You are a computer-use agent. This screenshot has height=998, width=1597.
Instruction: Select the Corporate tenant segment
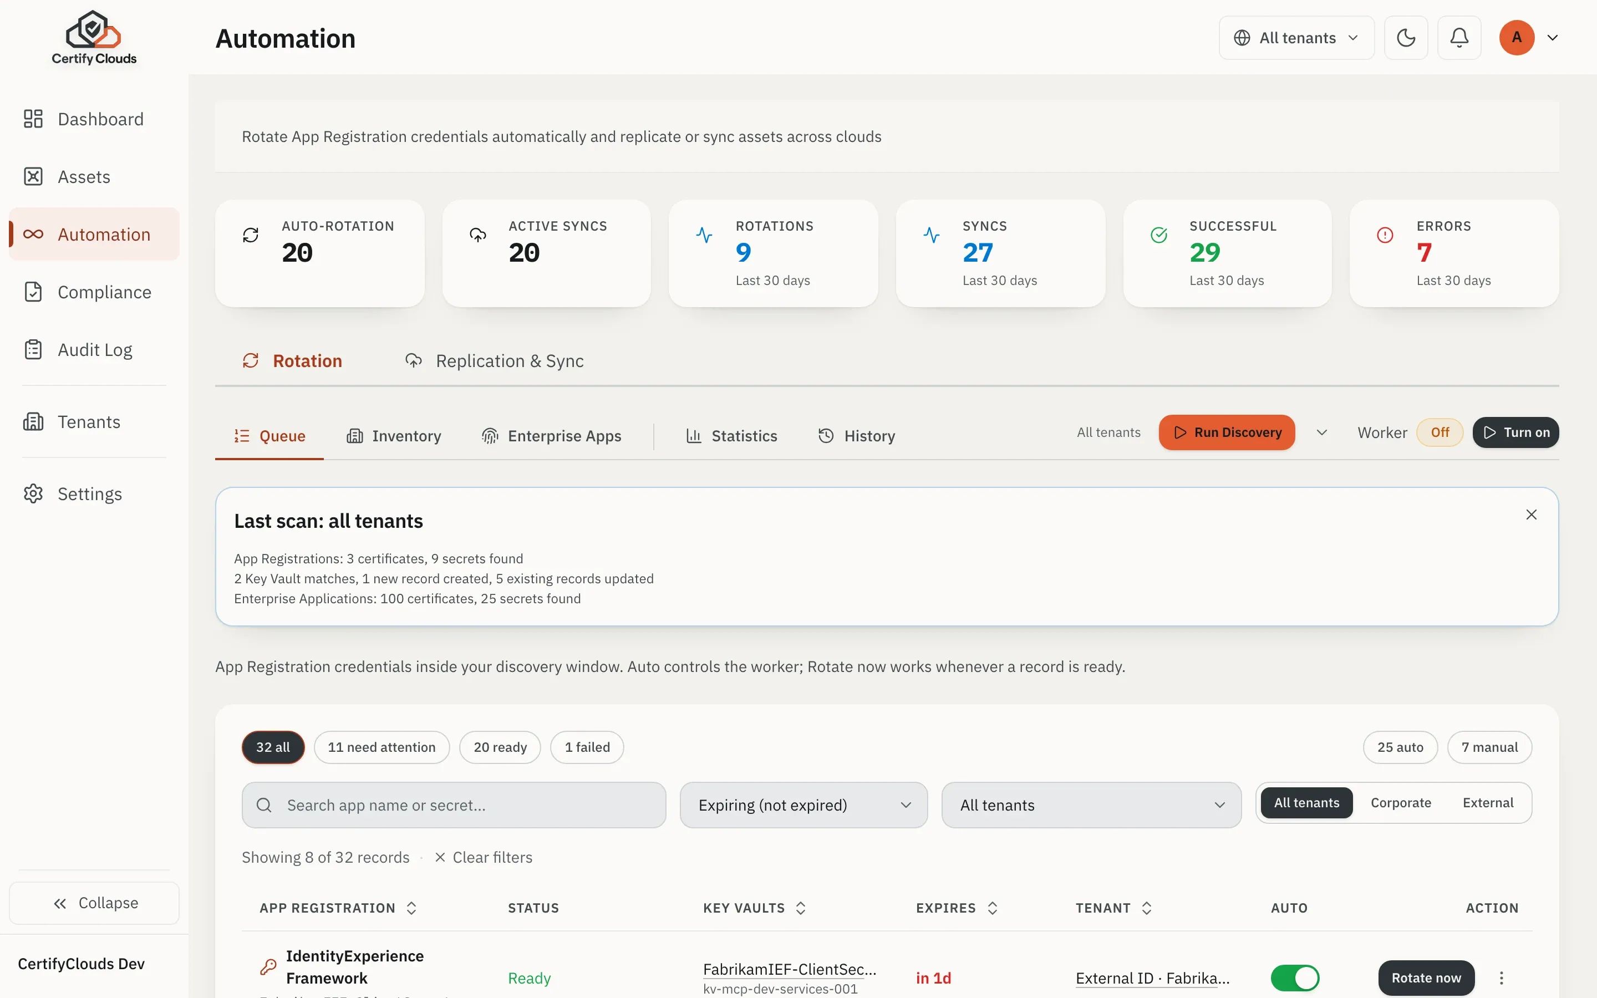point(1400,803)
